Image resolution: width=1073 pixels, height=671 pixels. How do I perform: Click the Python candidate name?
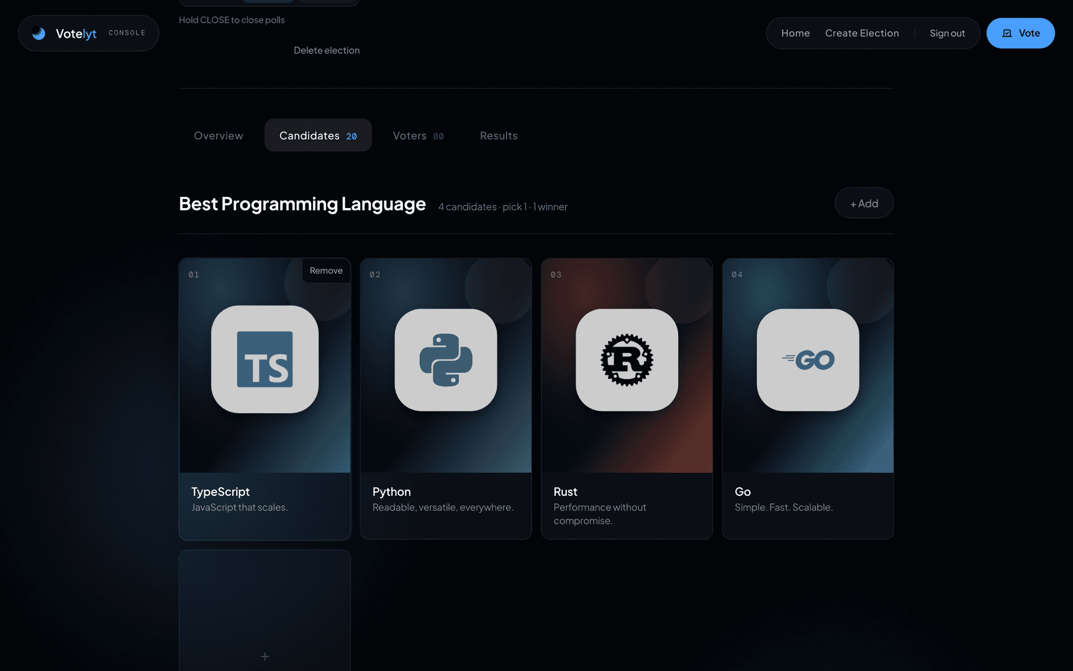(392, 491)
